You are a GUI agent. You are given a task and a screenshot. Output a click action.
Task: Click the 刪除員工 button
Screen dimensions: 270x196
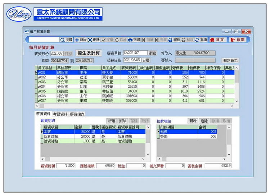(230, 60)
